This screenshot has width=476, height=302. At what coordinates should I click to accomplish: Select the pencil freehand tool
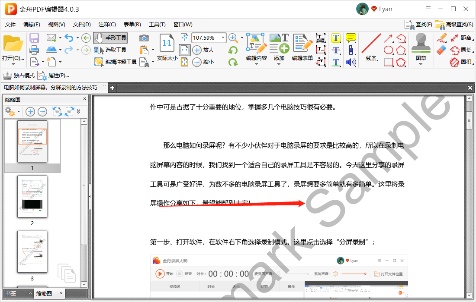point(442,38)
